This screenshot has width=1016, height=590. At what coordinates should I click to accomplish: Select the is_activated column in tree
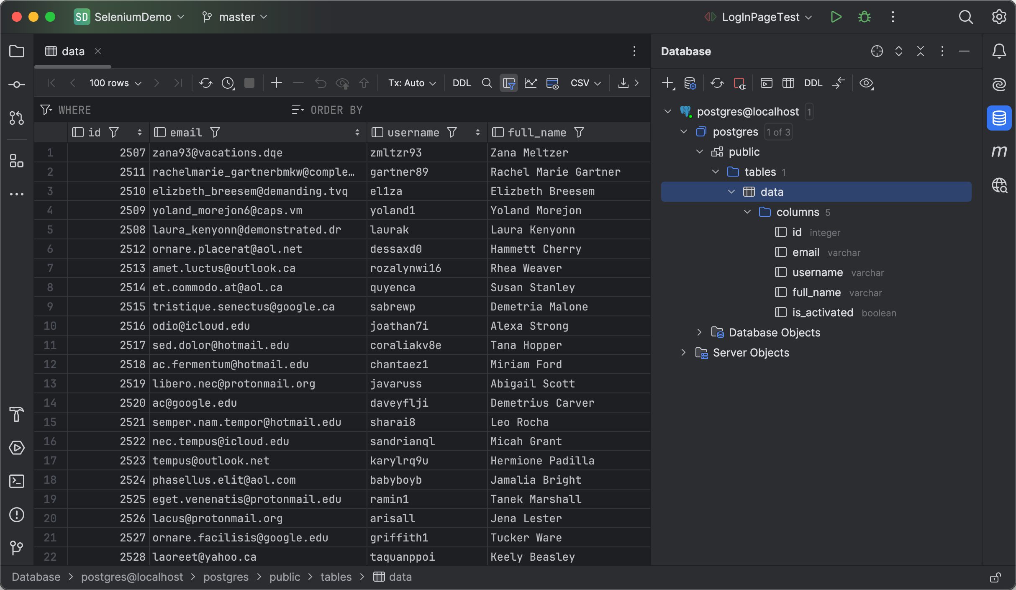coord(822,313)
